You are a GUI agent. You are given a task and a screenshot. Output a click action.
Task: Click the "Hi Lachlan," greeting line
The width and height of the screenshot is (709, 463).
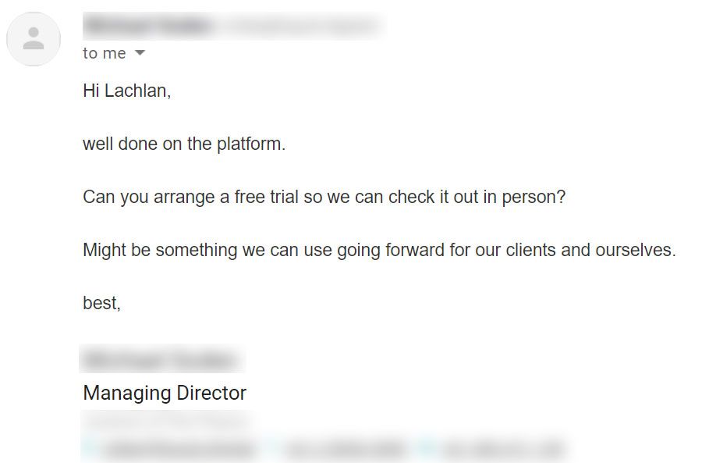[x=126, y=91]
